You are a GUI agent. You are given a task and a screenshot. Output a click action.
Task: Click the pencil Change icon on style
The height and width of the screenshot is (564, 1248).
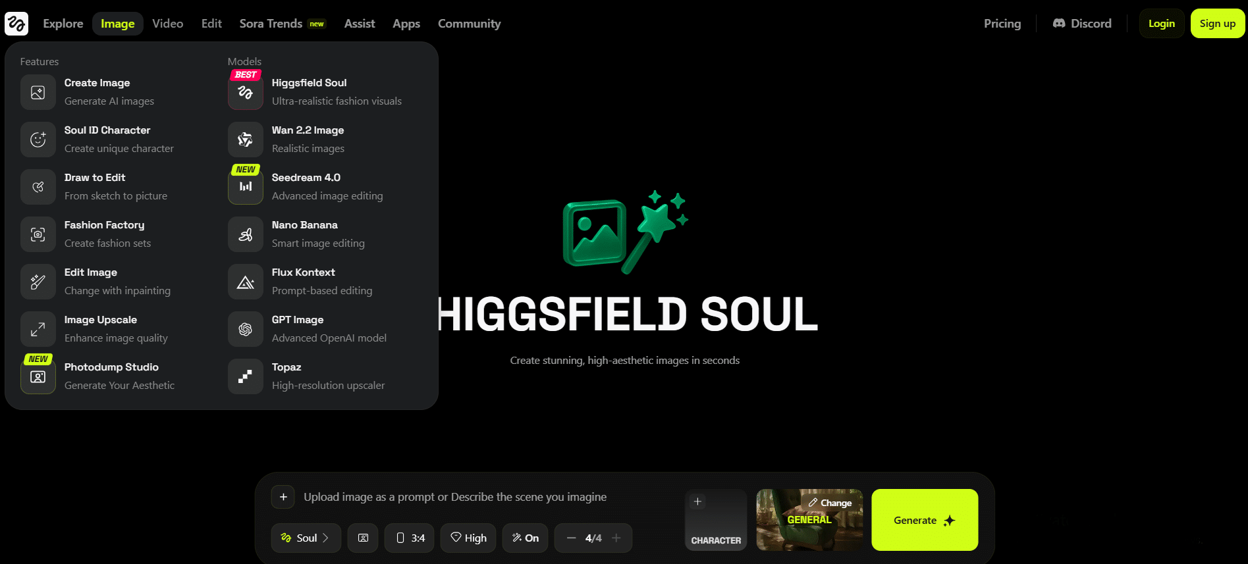(x=813, y=503)
